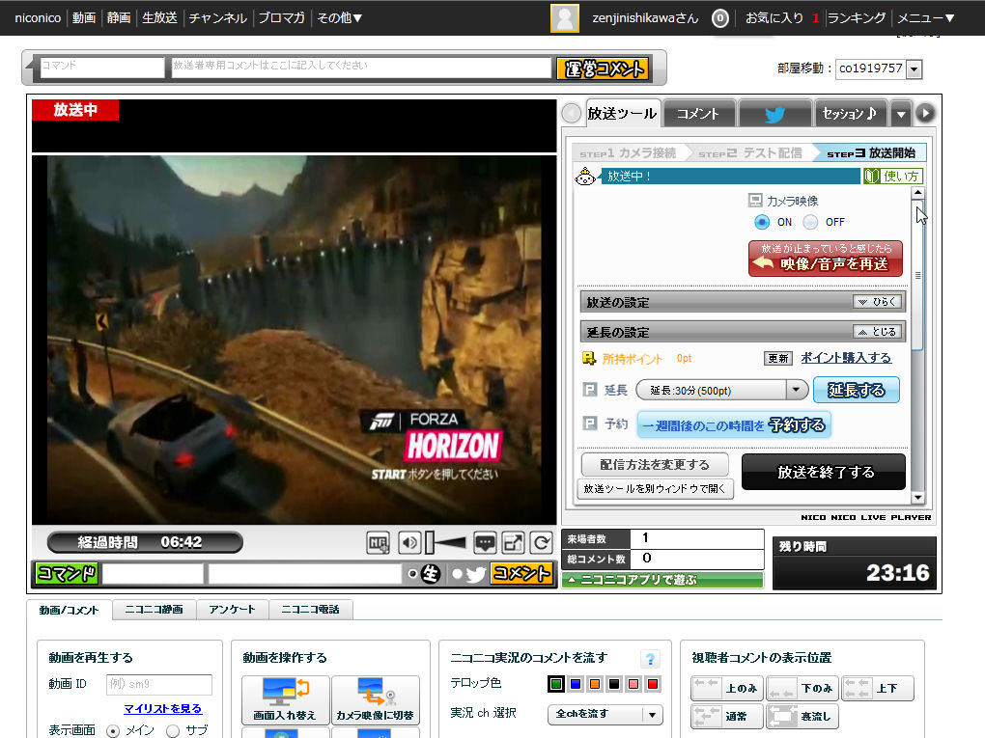This screenshot has height=738, width=985.
Task: Toggle comment display speech-bubble icon
Action: coord(485,543)
